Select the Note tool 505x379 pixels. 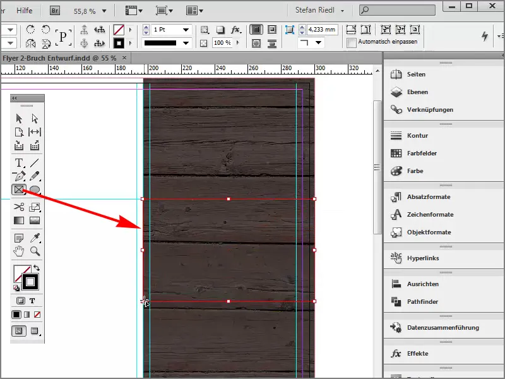point(19,238)
